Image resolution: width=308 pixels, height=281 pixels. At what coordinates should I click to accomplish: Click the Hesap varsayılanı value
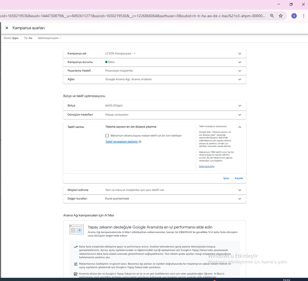117,115
